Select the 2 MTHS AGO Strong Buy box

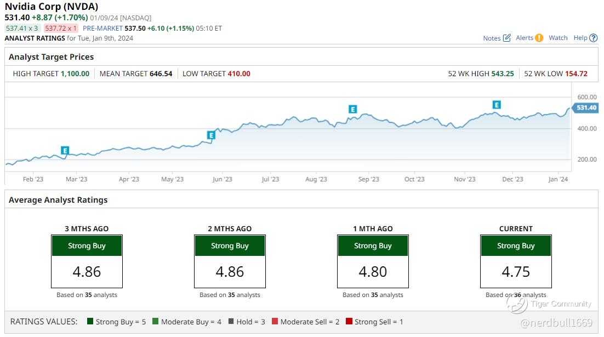coord(230,261)
